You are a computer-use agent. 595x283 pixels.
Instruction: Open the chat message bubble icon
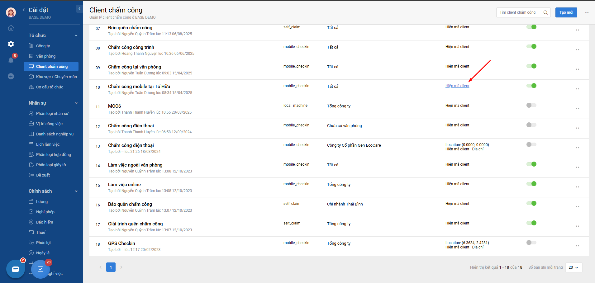16,269
